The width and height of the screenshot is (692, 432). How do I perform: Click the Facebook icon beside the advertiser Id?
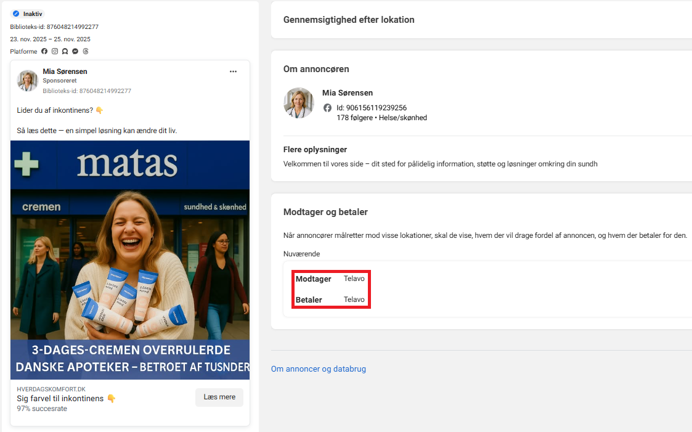coord(327,108)
